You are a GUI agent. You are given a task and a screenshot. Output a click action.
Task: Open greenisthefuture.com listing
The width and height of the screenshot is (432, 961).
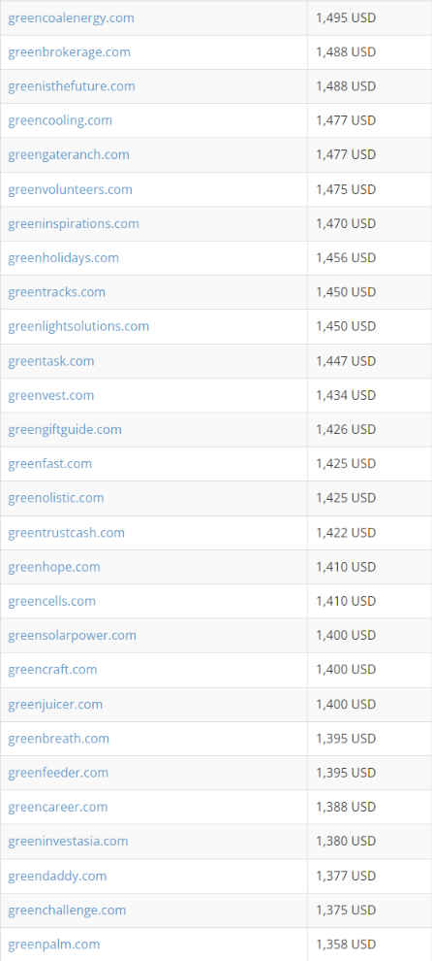(x=72, y=86)
